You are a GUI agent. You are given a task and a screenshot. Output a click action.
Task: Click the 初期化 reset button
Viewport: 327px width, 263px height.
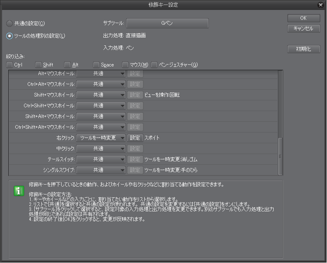tap(303, 49)
